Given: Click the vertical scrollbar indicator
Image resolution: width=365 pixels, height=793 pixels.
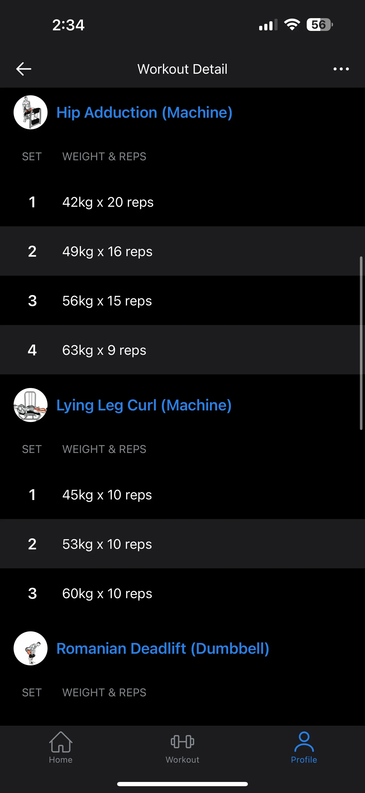Looking at the screenshot, I should click(361, 343).
